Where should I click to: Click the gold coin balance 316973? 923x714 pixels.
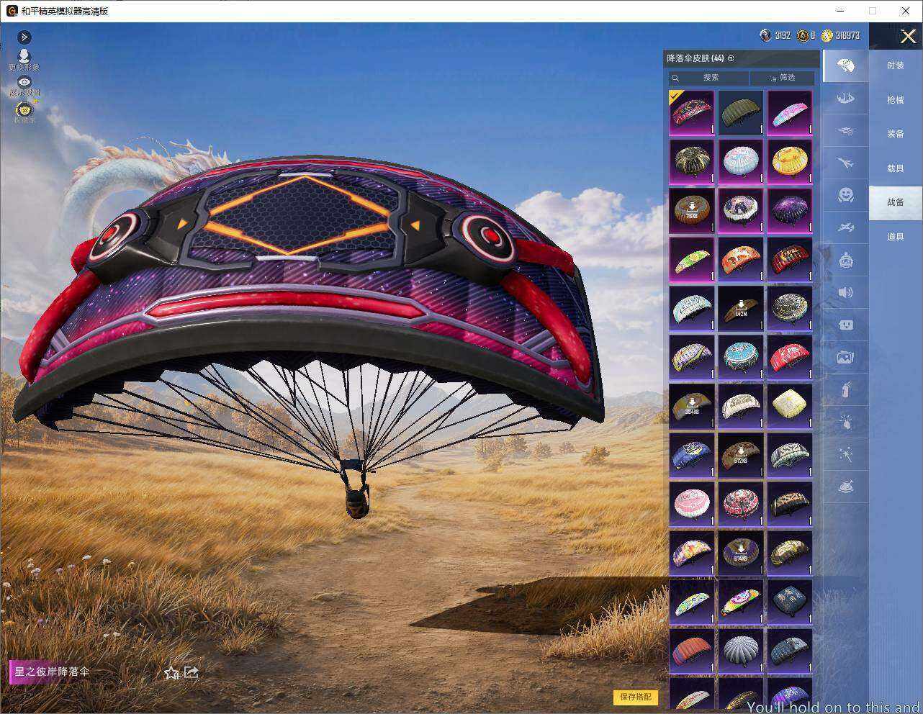pos(840,35)
